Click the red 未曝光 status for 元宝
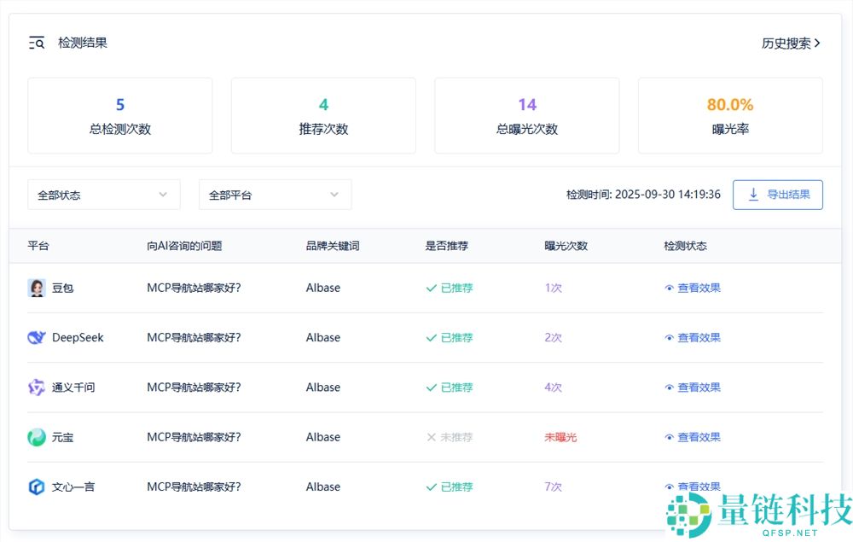This screenshot has width=853, height=542. click(559, 437)
